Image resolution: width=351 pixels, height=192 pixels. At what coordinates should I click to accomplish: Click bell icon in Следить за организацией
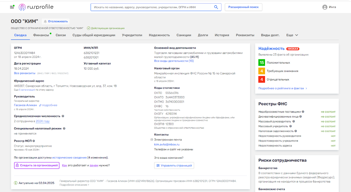pos(18,165)
